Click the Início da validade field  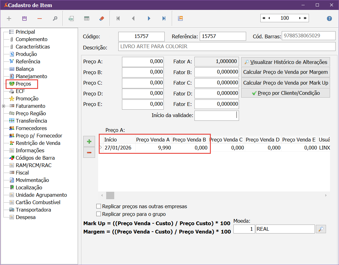point(216,115)
